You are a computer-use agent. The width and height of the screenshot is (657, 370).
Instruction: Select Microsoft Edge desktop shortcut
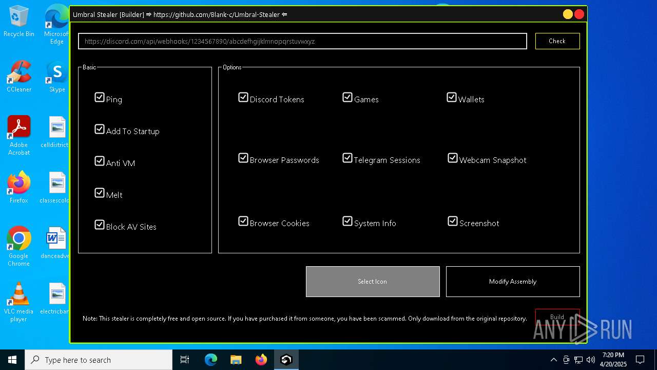click(56, 24)
